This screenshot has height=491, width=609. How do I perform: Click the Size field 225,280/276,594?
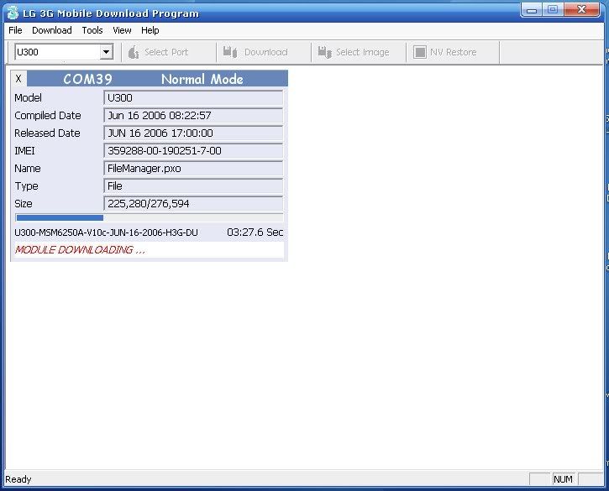pyautogui.click(x=193, y=204)
